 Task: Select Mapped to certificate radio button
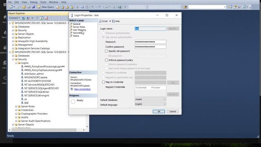point(103,73)
